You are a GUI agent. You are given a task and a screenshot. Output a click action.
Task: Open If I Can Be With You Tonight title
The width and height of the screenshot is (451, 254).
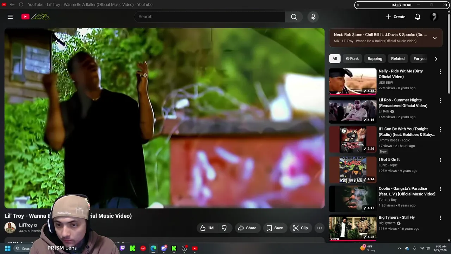coord(407,132)
